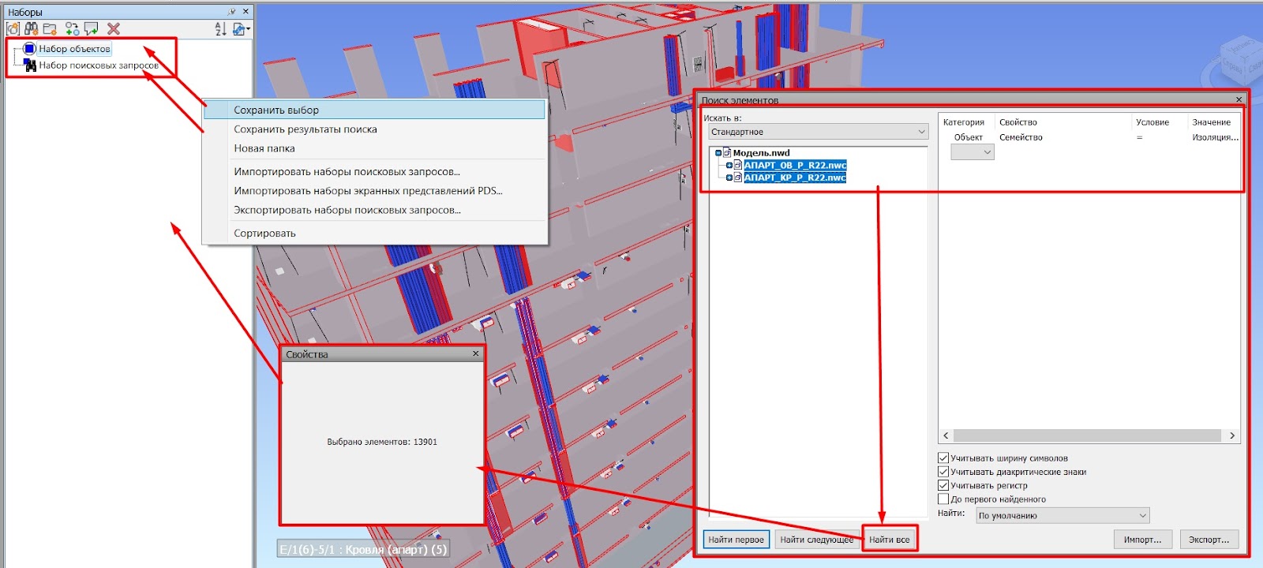Click the left arrow of horizontal scrollbar
Image resolution: width=1263 pixels, height=568 pixels.
(946, 435)
